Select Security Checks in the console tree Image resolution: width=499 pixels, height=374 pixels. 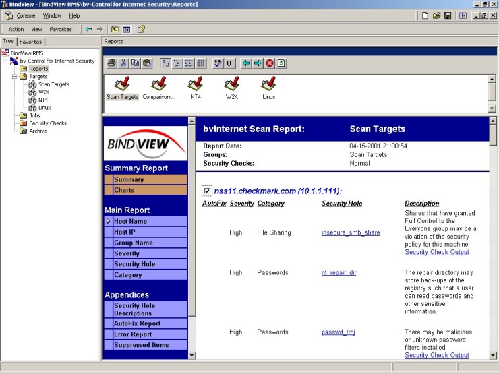coord(48,123)
